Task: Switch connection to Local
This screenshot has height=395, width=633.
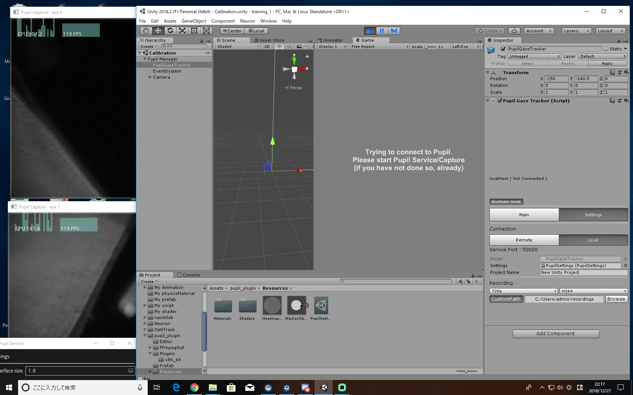Action: pos(593,240)
